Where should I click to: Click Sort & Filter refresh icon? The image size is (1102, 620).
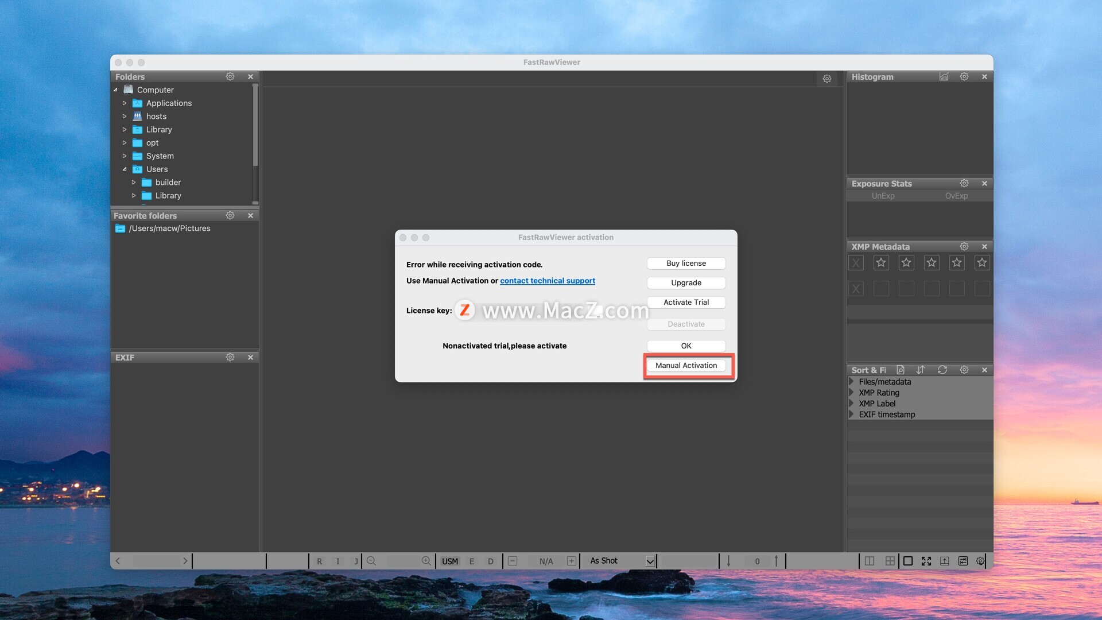click(x=942, y=370)
